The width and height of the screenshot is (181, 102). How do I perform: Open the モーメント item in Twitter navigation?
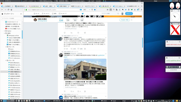(46, 14)
